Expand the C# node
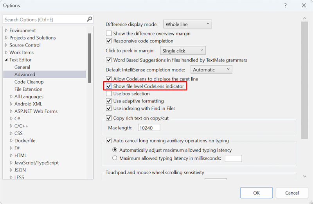This screenshot has width=313, height=204. click(x=11, y=119)
